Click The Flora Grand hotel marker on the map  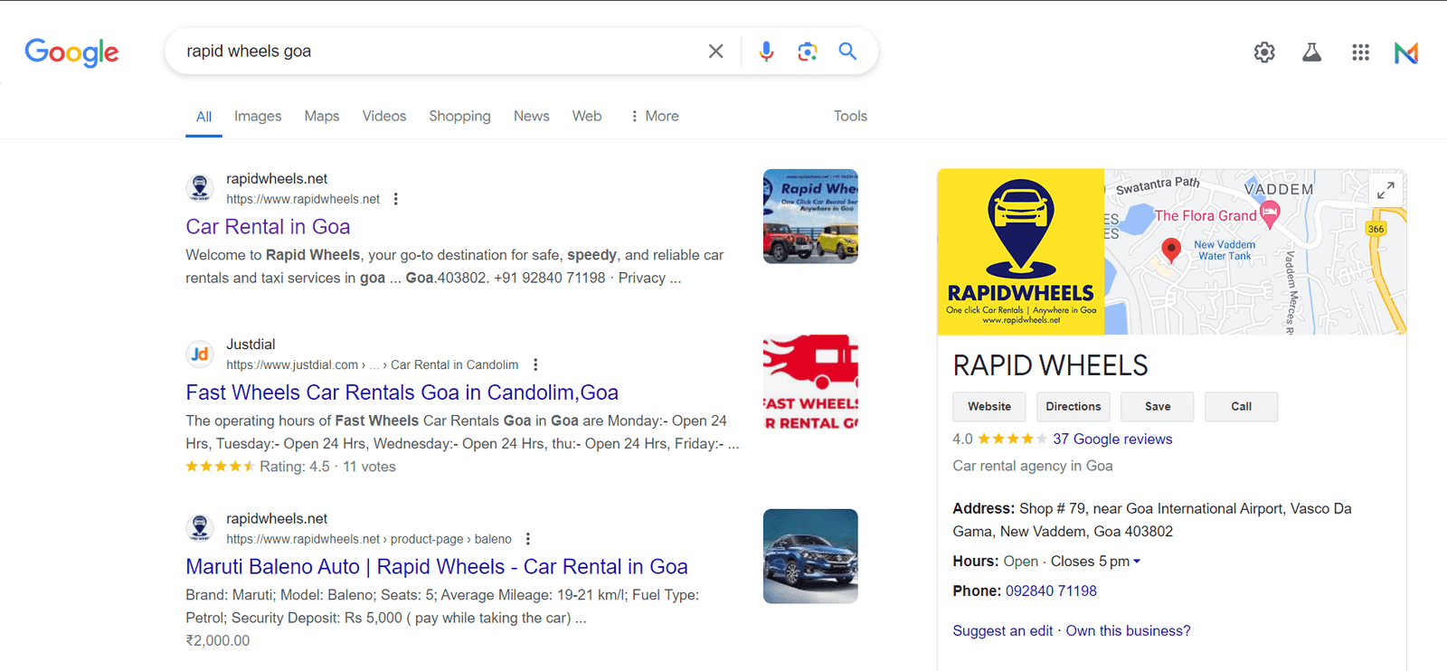[x=1270, y=214]
